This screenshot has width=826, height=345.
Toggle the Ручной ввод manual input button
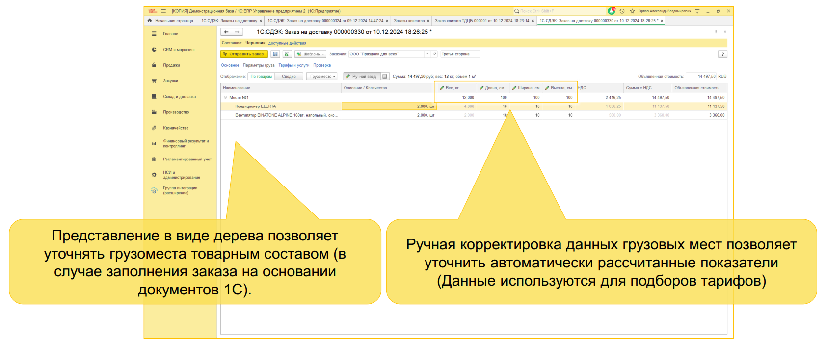tap(361, 76)
